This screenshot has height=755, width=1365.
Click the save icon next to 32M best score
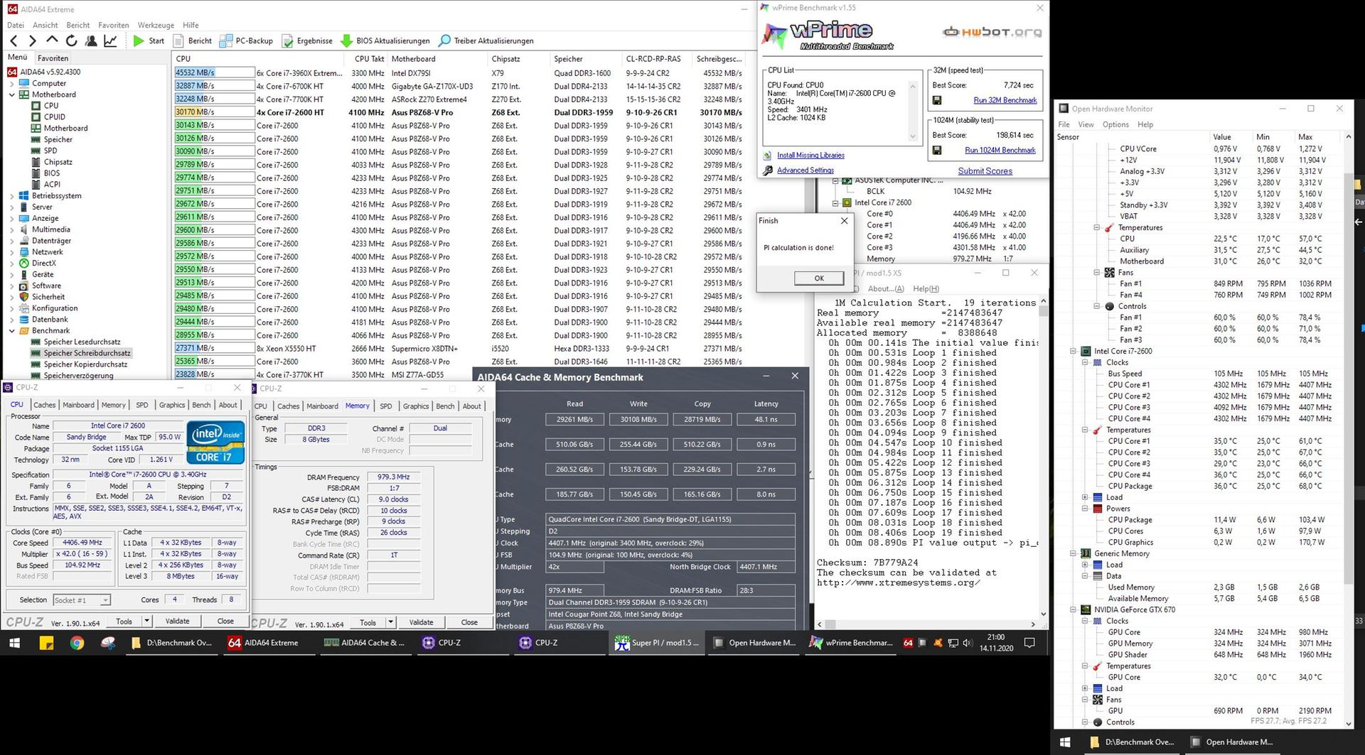click(x=937, y=101)
